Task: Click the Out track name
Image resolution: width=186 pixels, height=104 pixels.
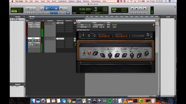Action: coord(34,23)
